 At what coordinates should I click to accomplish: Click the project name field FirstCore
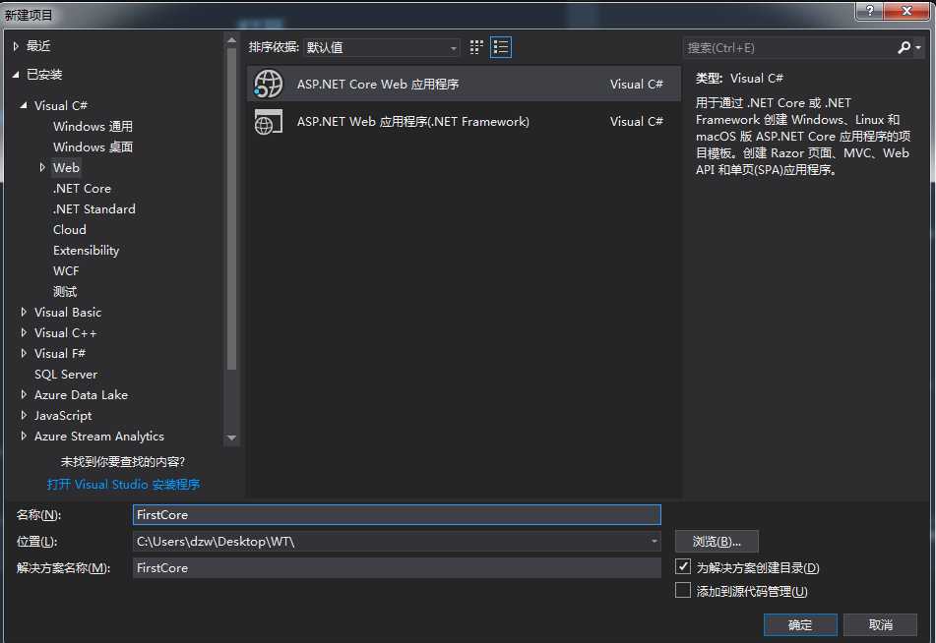tap(397, 515)
